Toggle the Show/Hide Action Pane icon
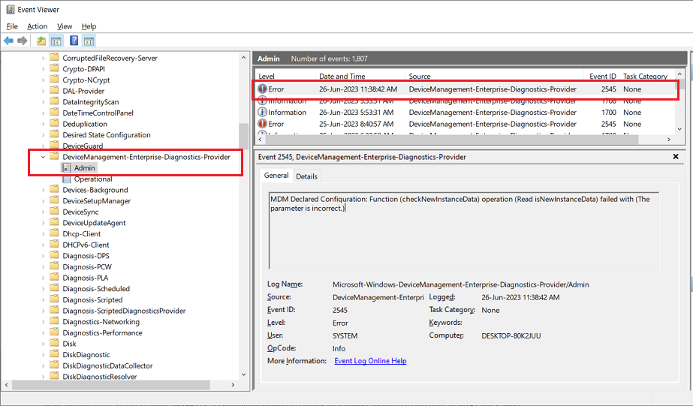Image resolution: width=693 pixels, height=406 pixels. [89, 41]
